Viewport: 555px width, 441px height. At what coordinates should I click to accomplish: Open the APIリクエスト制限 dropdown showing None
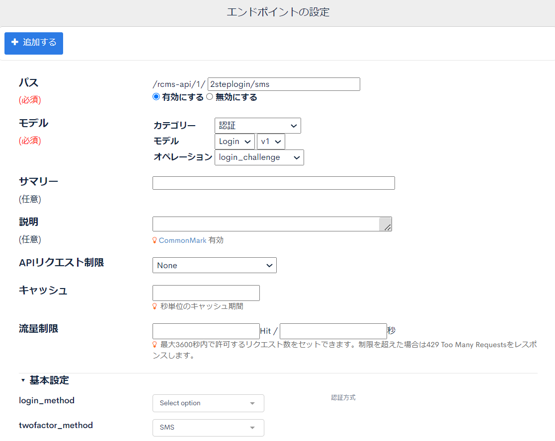tap(215, 265)
